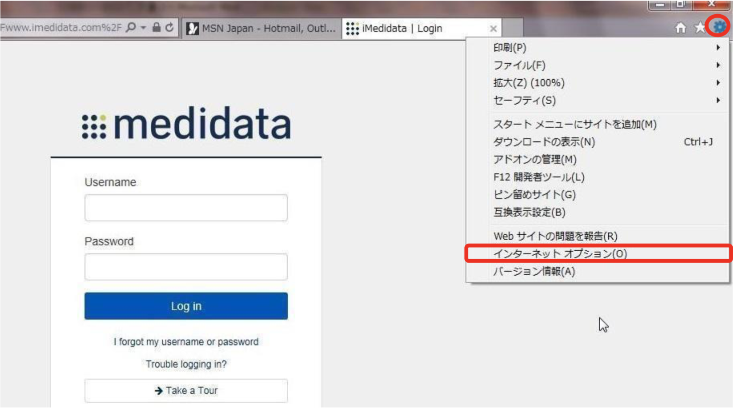Screen dimensions: 734x408
Task: Click the Take a Tour button
Action: tap(186, 391)
